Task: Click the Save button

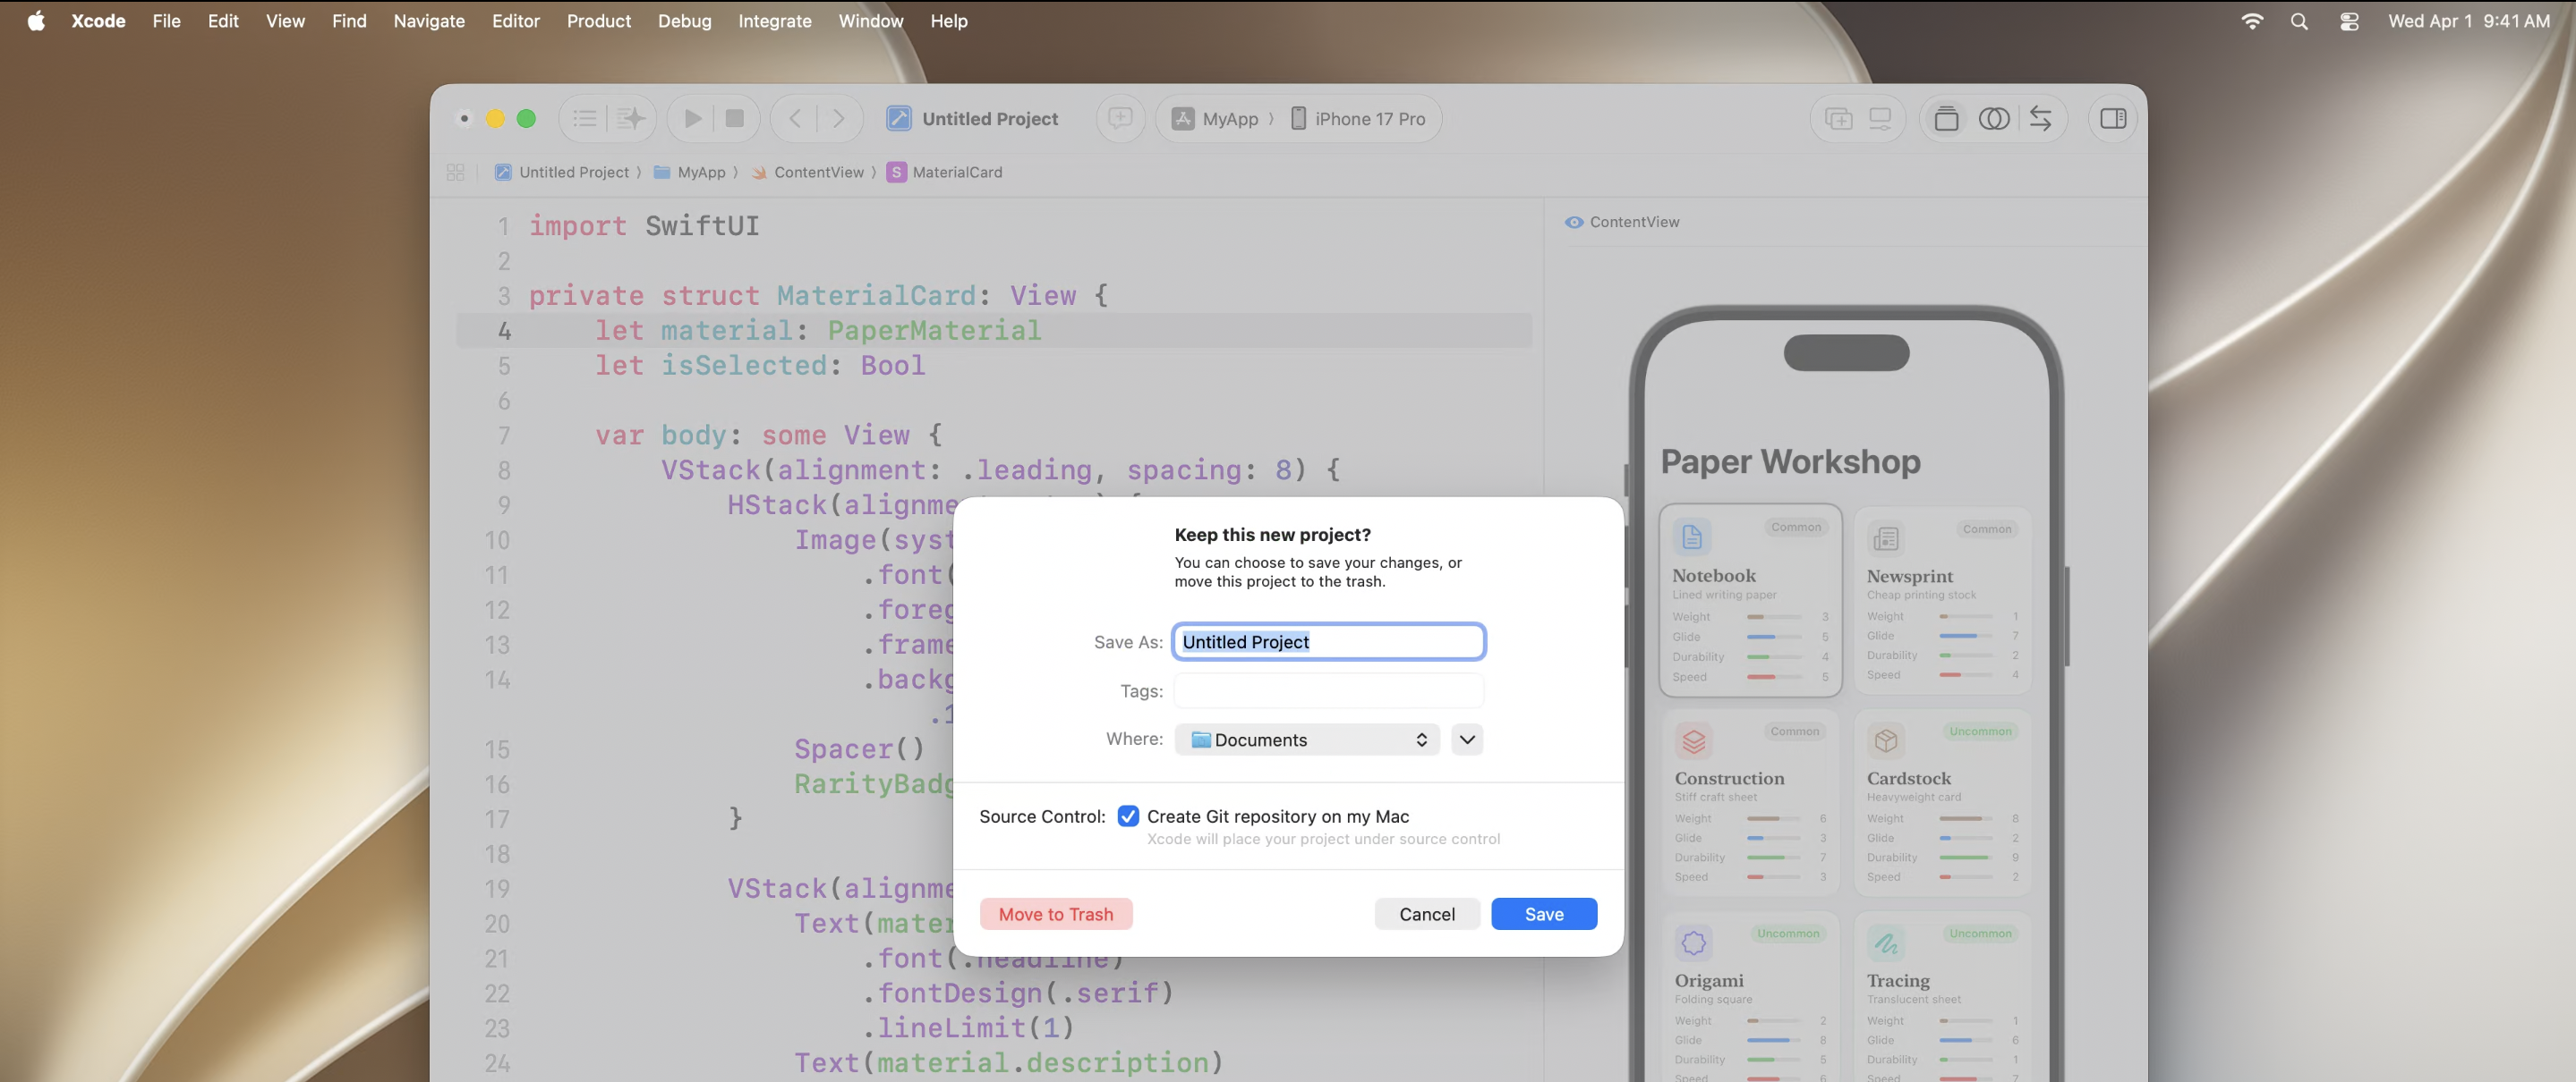Action: [x=1543, y=914]
